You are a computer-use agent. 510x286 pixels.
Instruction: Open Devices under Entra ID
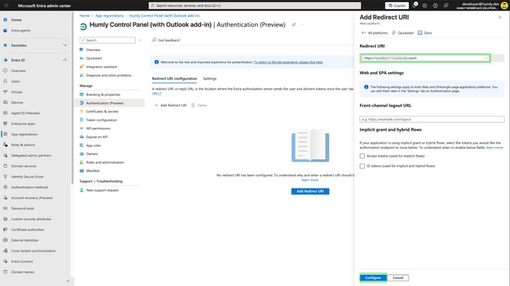[17, 103]
